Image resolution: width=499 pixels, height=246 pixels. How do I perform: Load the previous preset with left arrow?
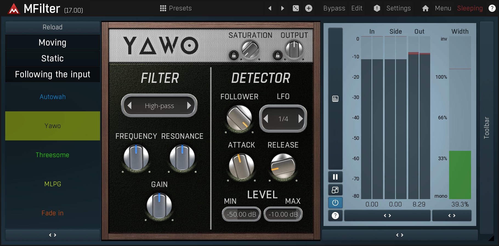click(x=270, y=8)
